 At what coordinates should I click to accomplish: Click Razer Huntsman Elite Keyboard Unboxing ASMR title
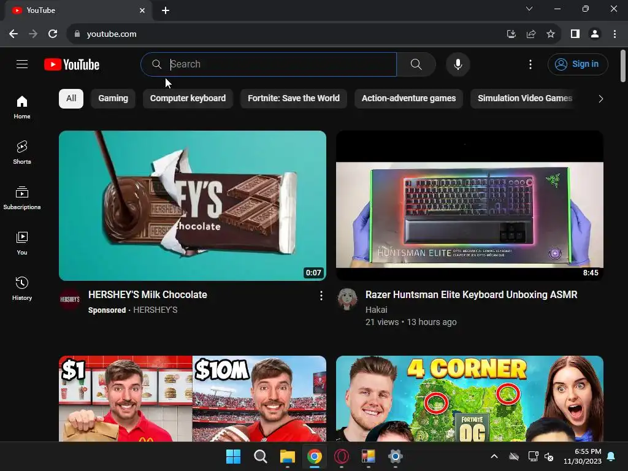pyautogui.click(x=472, y=295)
